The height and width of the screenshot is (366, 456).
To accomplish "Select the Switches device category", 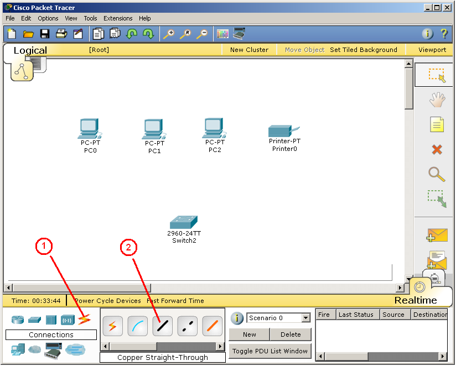I will (34, 320).
